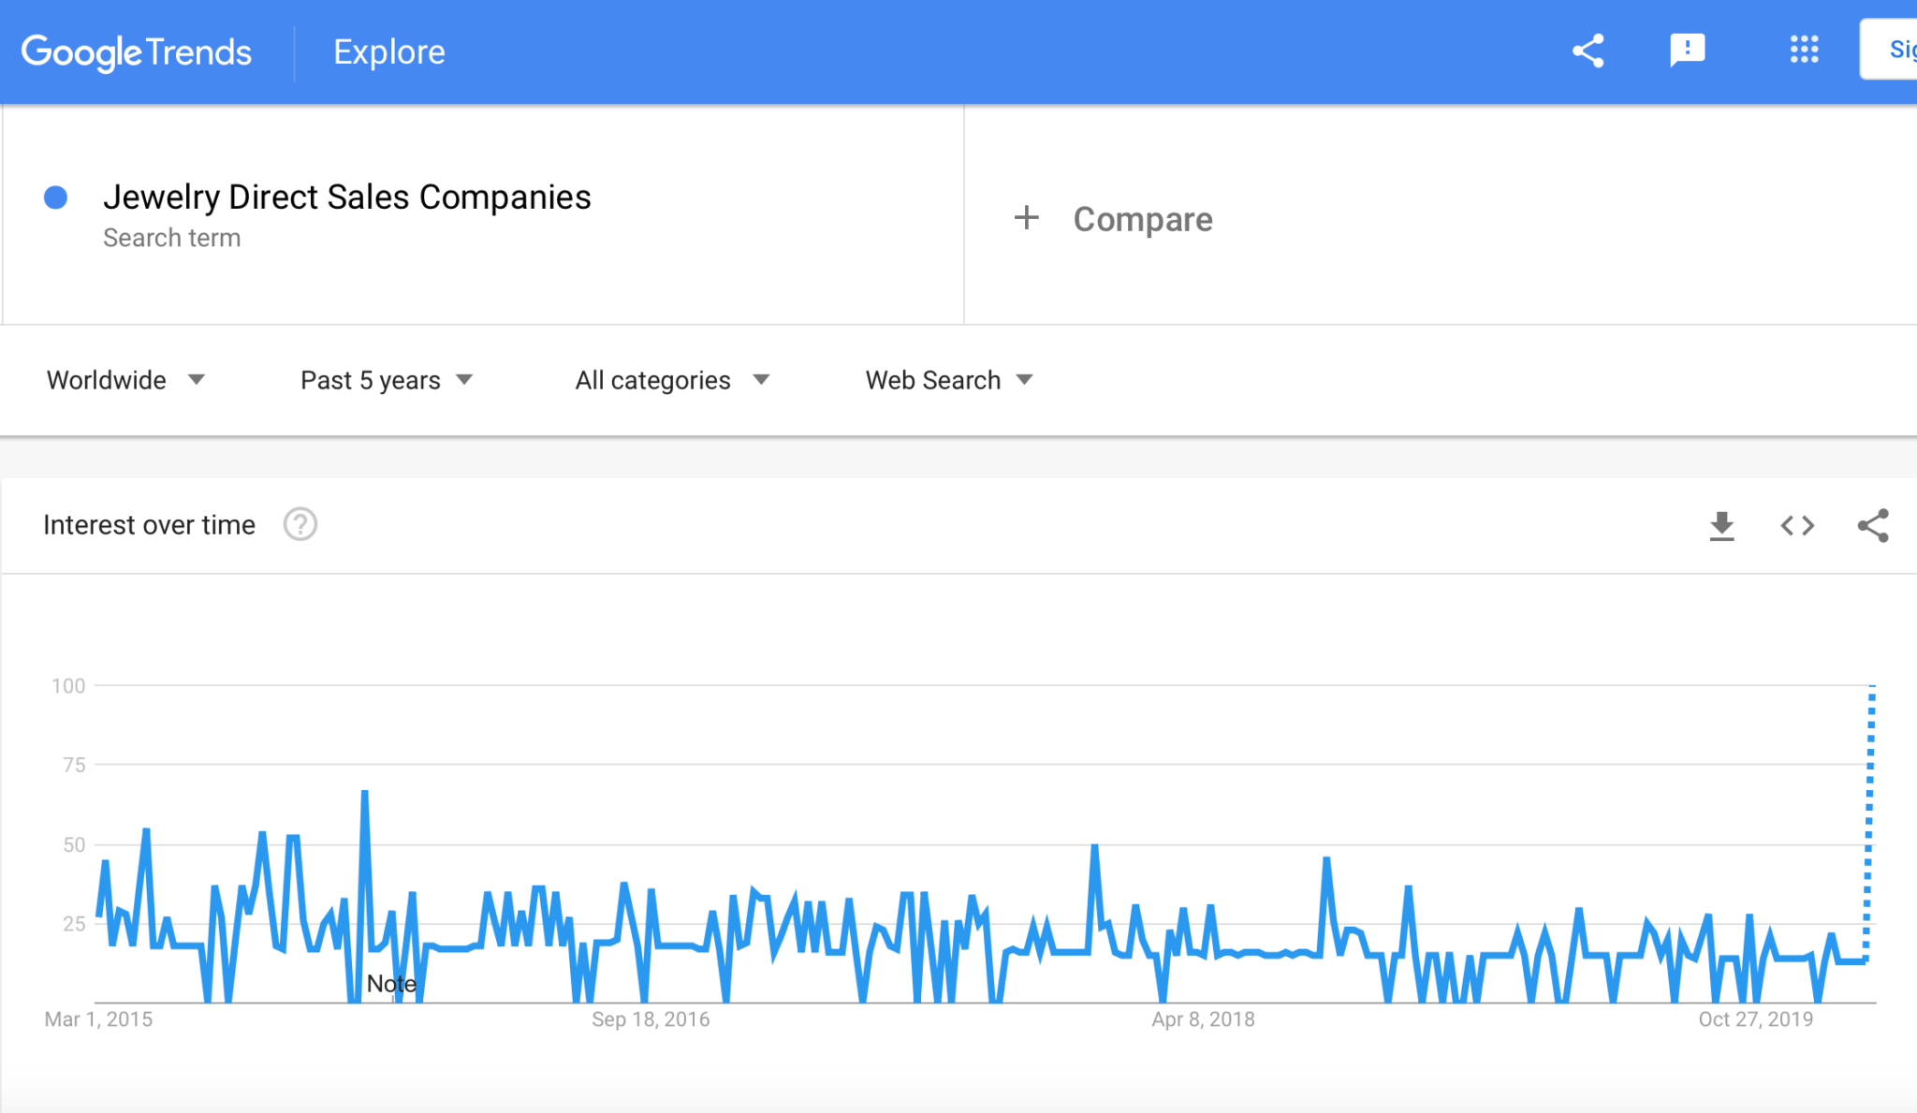The width and height of the screenshot is (1917, 1113).
Task: Click the blue search term color dot
Action: tap(56, 198)
